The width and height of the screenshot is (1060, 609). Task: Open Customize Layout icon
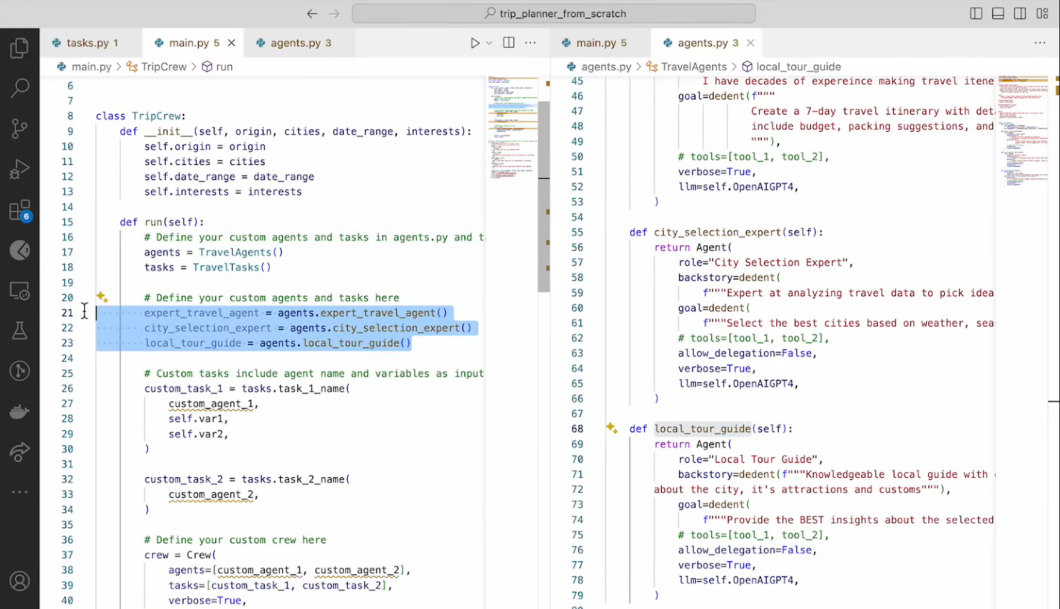[1042, 13]
